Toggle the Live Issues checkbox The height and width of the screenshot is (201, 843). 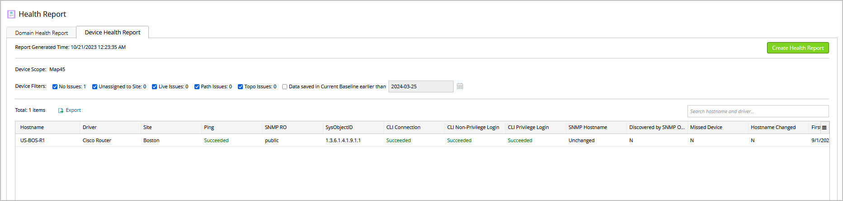click(x=154, y=87)
